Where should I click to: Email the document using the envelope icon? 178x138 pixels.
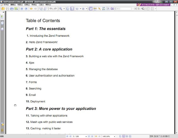[16, 9]
